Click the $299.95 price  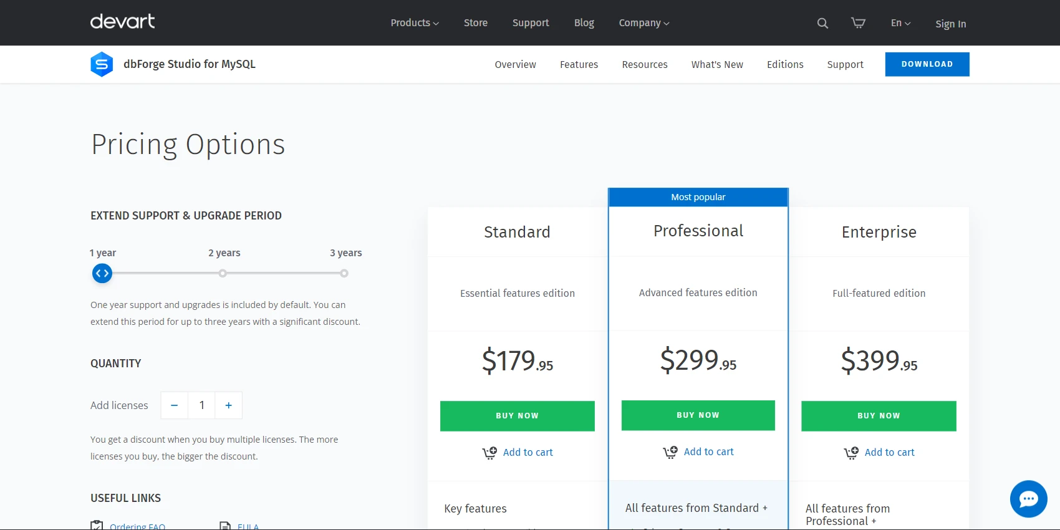pyautogui.click(x=698, y=360)
